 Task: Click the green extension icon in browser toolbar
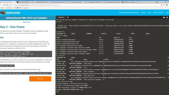coord(167,5)
